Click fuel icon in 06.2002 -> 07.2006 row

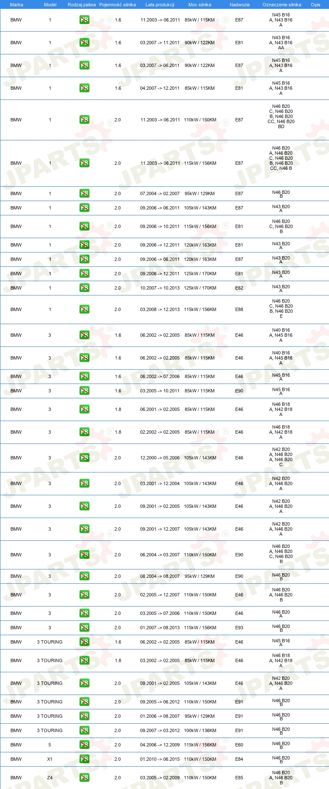click(x=84, y=376)
